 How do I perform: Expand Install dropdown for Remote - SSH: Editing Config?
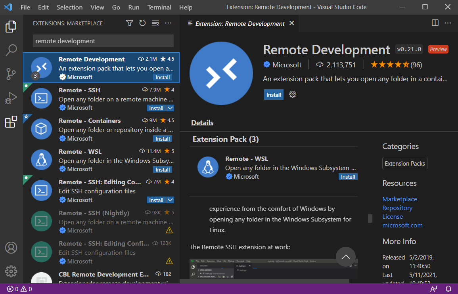pyautogui.click(x=170, y=200)
